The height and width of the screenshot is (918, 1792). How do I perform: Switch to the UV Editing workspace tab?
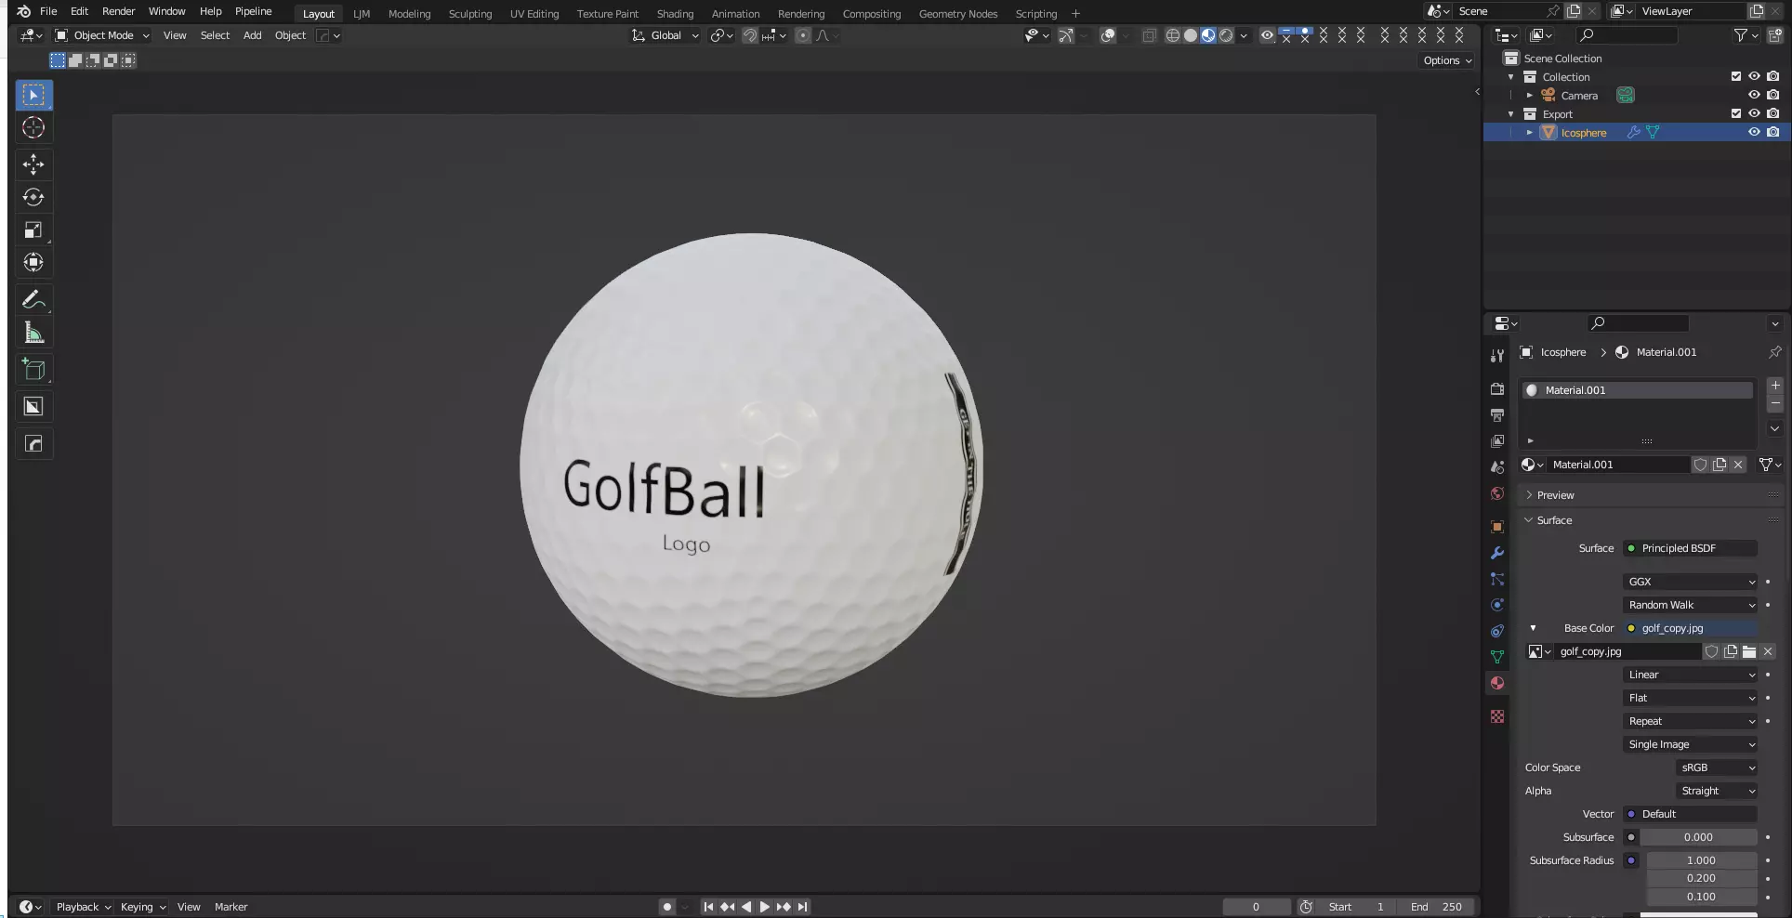click(x=534, y=14)
